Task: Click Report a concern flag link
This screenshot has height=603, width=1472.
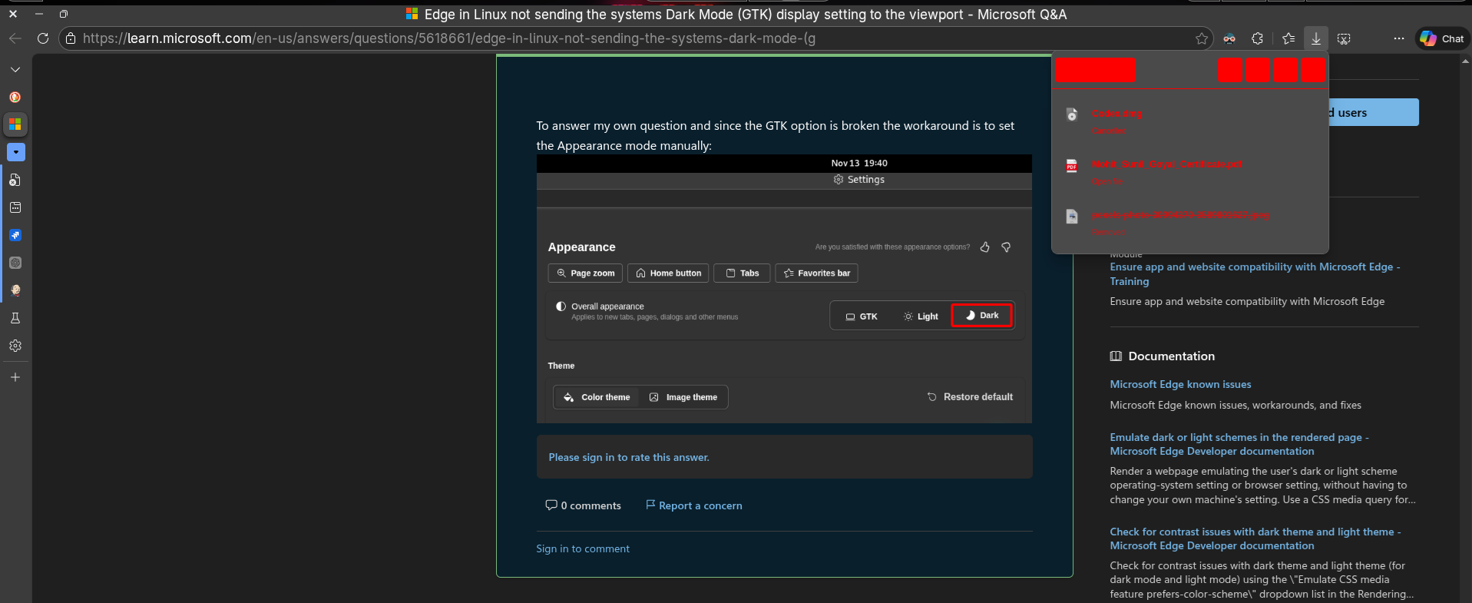Action: point(693,505)
